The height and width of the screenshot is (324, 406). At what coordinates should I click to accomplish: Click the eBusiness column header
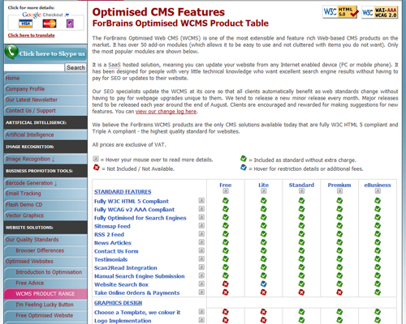click(378, 185)
